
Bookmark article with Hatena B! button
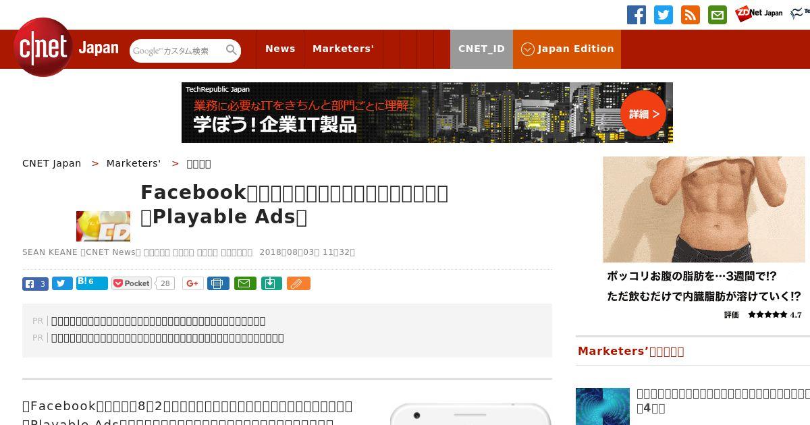click(x=92, y=283)
